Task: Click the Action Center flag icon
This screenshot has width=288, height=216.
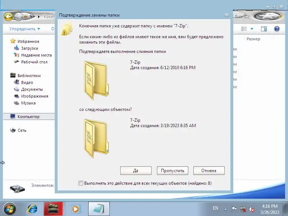Action: 234,209
